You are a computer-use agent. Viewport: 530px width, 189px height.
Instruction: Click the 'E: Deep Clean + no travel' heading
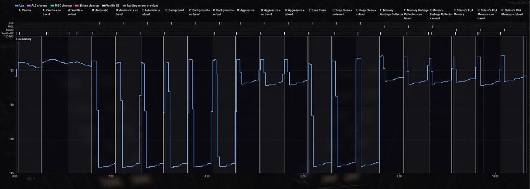342,12
